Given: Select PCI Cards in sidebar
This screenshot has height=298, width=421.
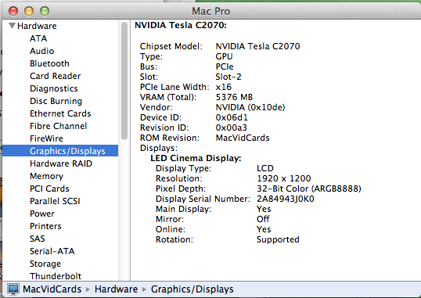Looking at the screenshot, I should (49, 188).
